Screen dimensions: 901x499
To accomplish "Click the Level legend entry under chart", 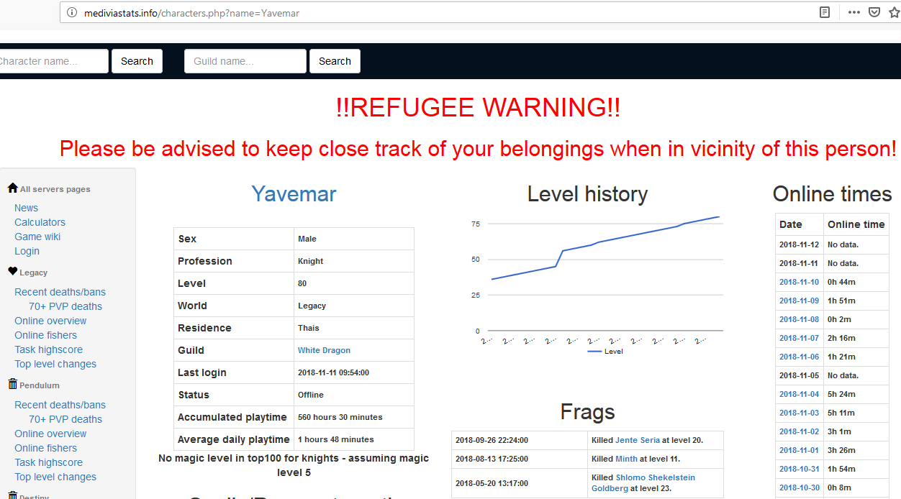I will click(x=605, y=352).
